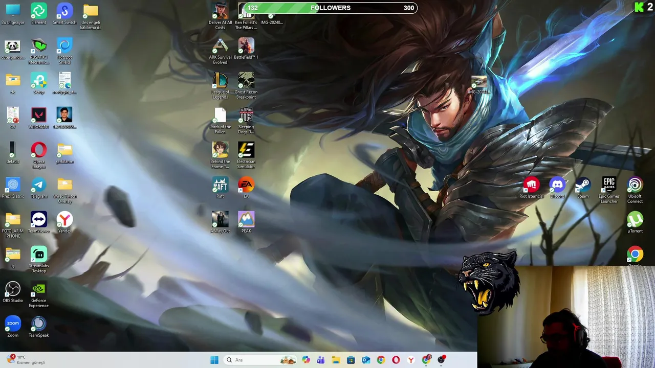The image size is (655, 368).
Task: Launch Electrician Simulator
Action: click(x=246, y=155)
